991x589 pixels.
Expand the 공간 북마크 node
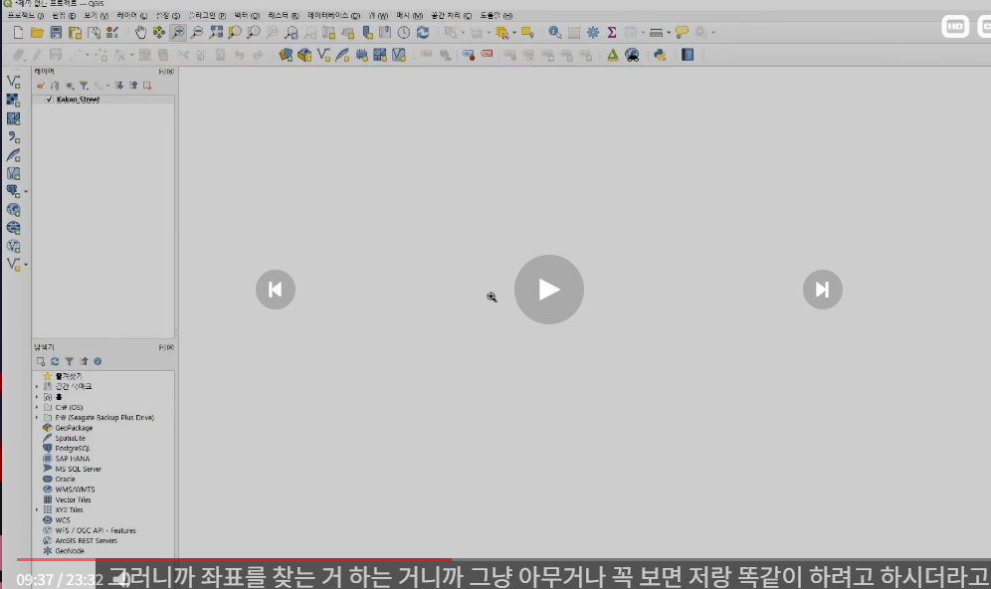37,386
